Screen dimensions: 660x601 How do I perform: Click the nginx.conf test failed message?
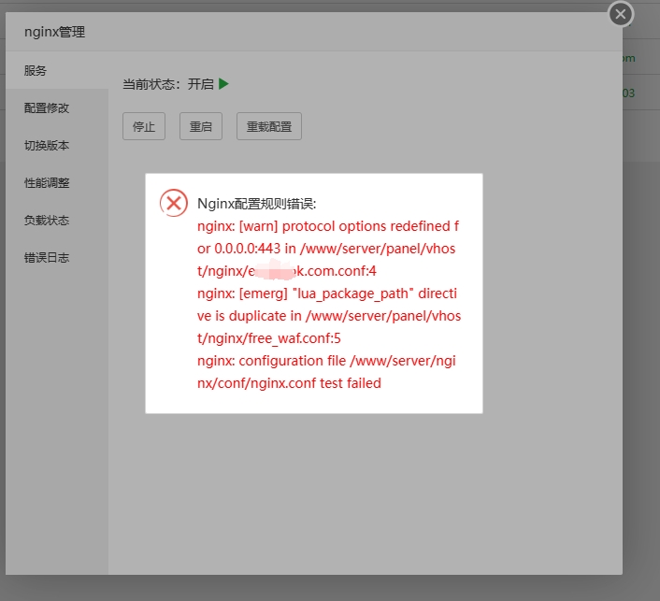click(326, 372)
